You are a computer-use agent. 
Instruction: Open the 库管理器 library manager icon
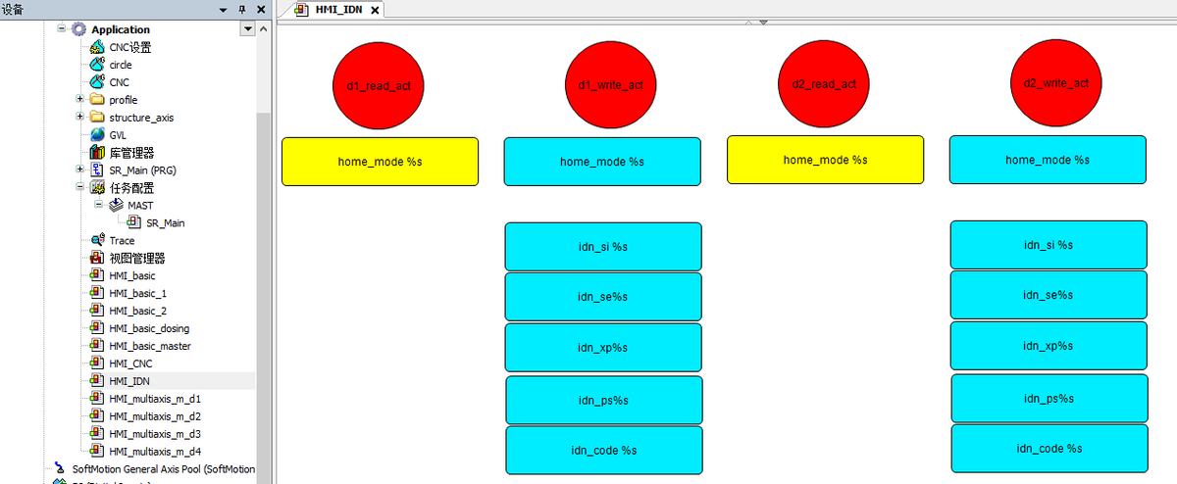coord(97,153)
